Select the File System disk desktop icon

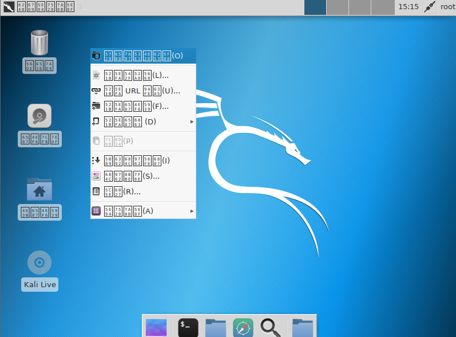coord(39,116)
